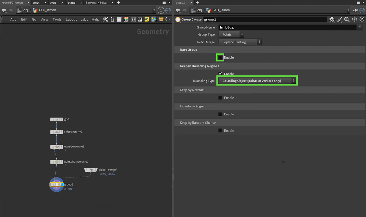Image resolution: width=366 pixels, height=217 pixels.
Task: Open the Group Type Points dropdown
Action: tap(231, 35)
